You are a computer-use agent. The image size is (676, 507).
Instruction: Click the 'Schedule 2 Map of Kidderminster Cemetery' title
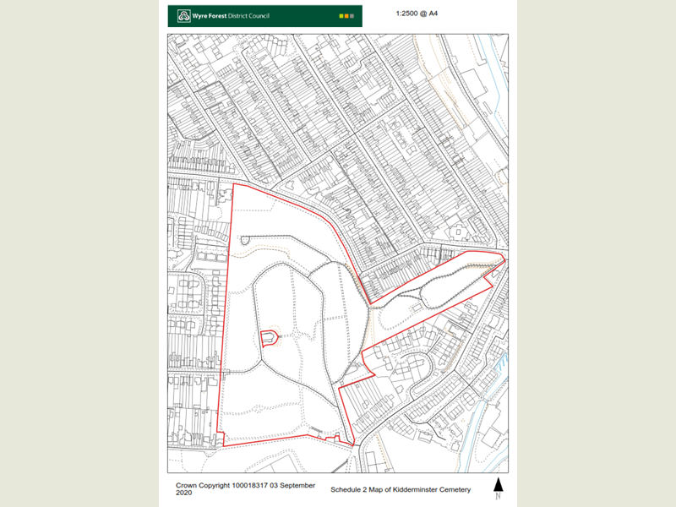(x=401, y=488)
